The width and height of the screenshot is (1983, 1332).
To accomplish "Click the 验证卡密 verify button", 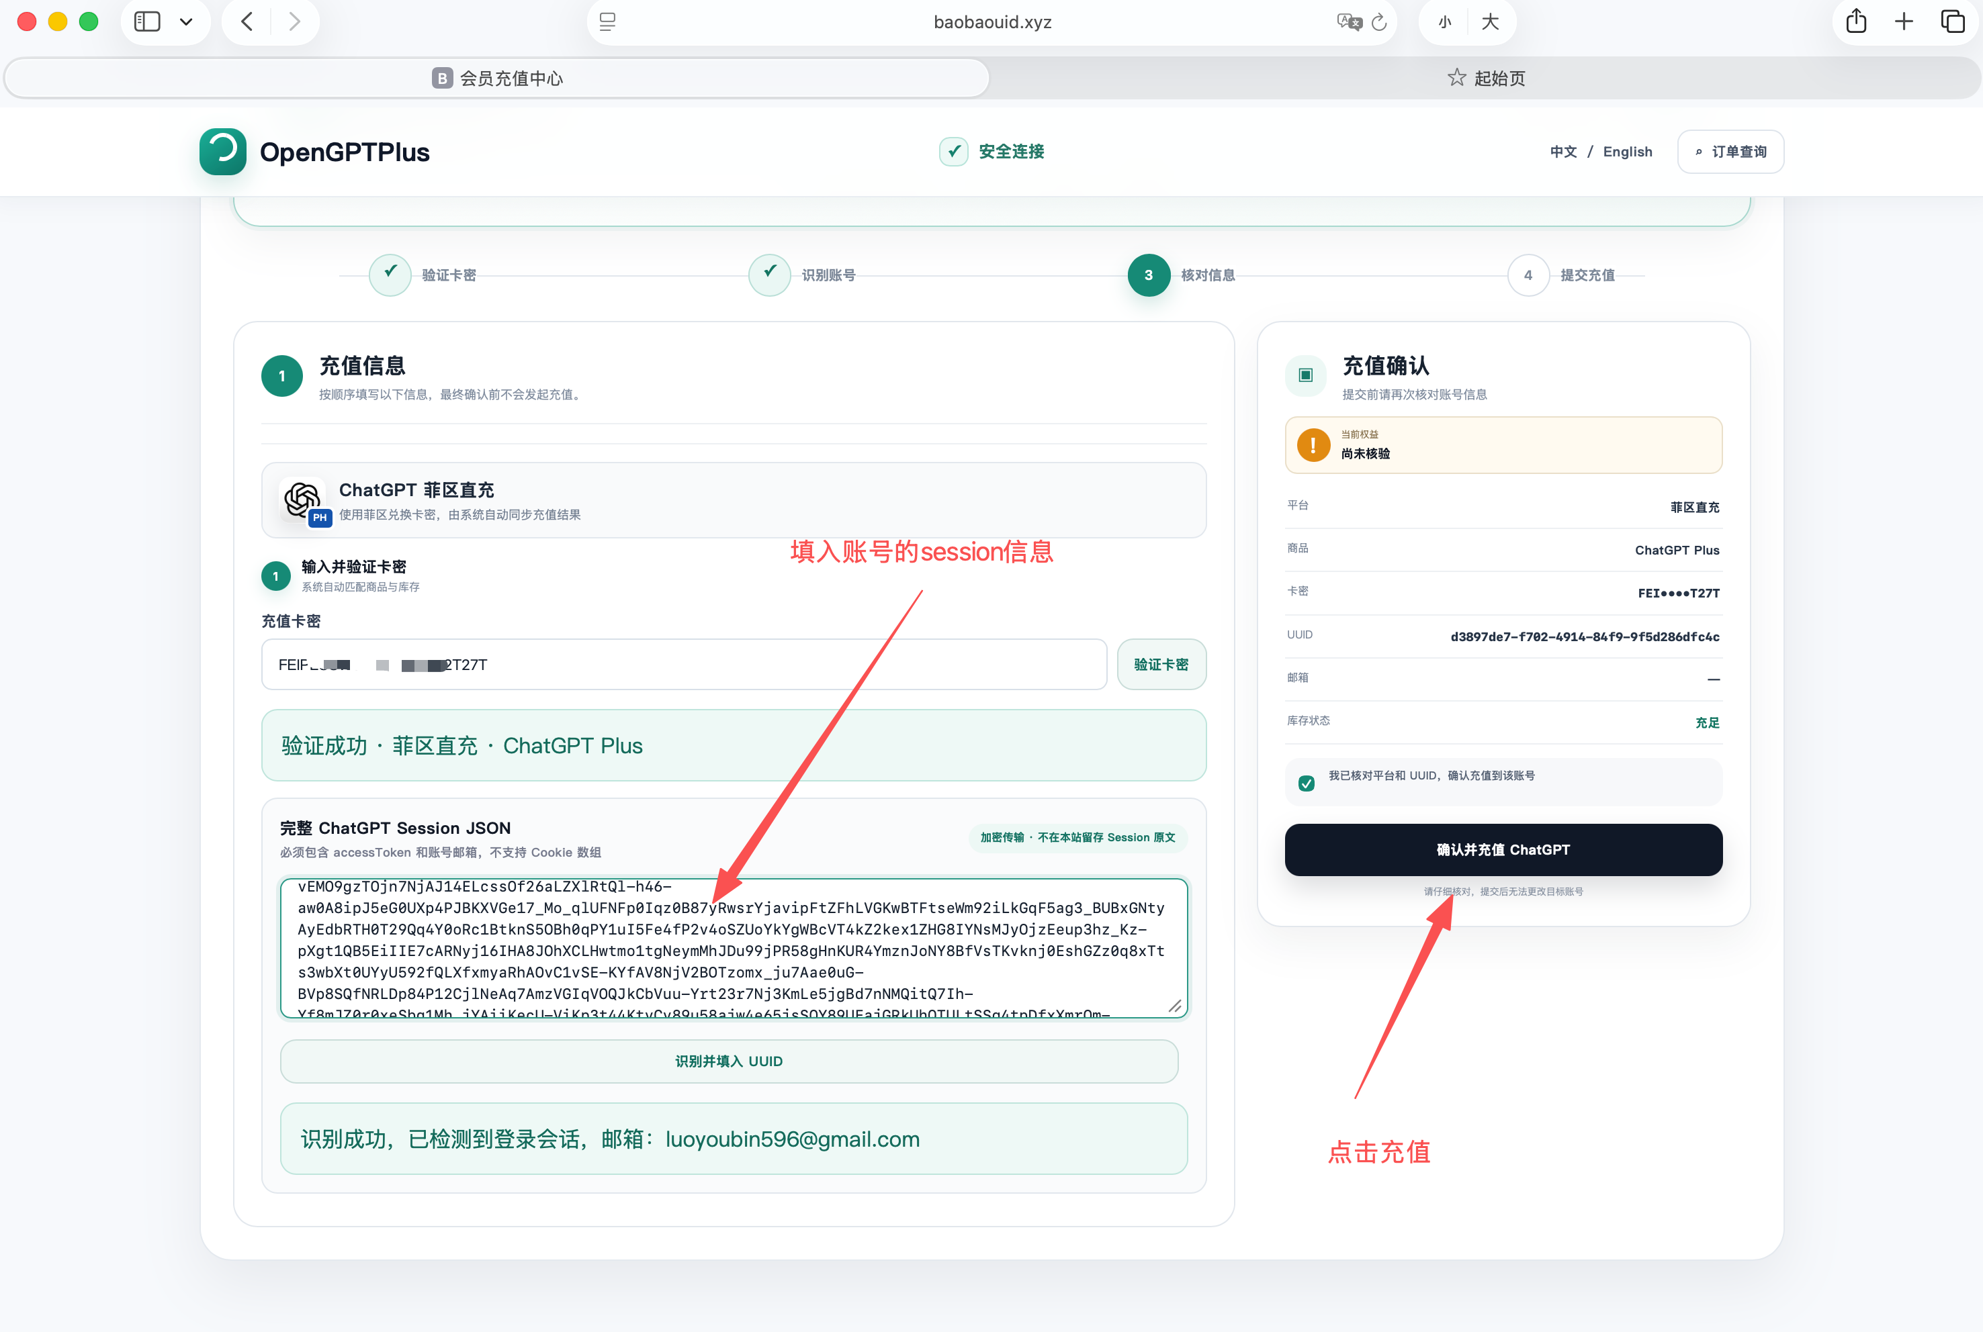I will (x=1161, y=664).
